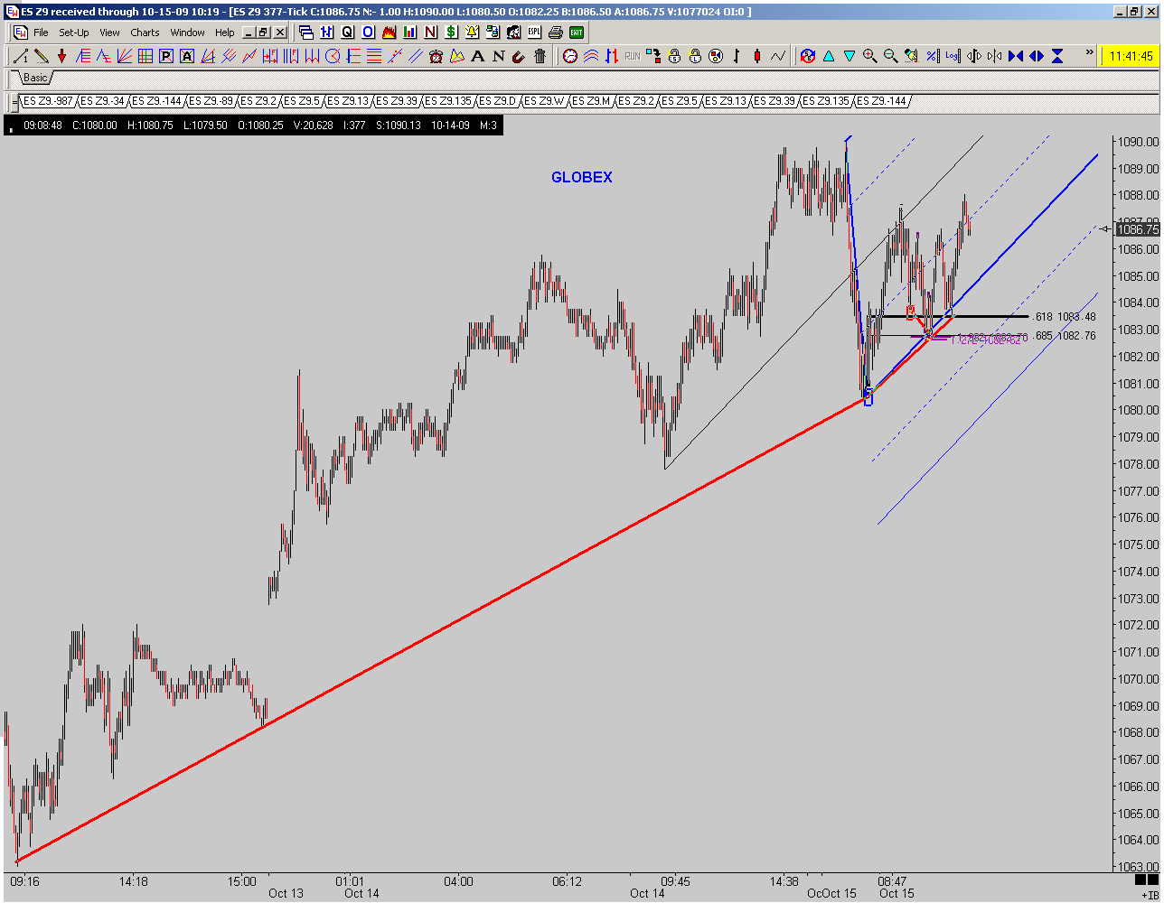
Task: Switch to the ES Z9.-89 chart tab
Action: pos(211,101)
